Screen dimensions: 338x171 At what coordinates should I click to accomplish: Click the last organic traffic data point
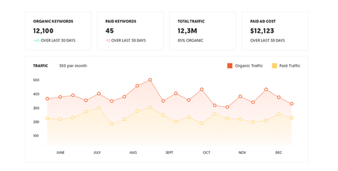292,104
